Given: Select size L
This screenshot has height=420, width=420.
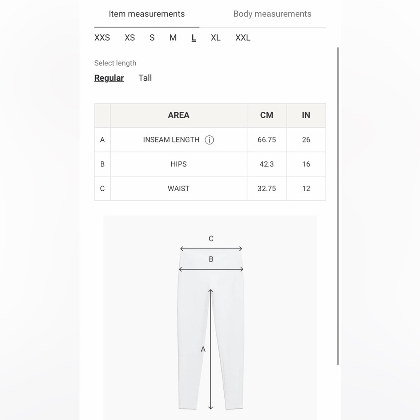Looking at the screenshot, I should (x=193, y=38).
